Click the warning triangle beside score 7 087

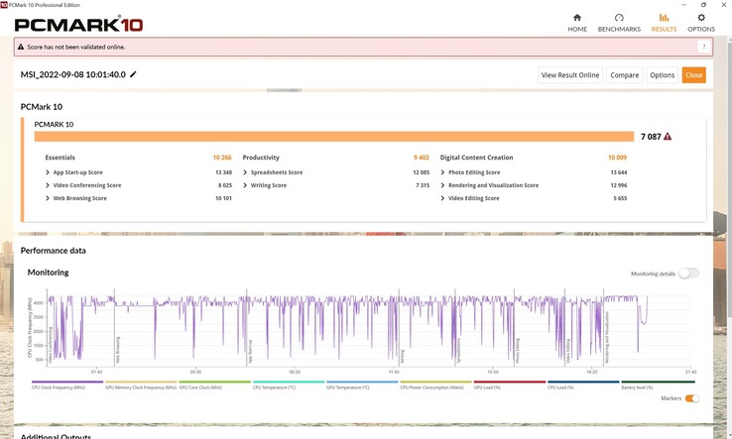668,136
